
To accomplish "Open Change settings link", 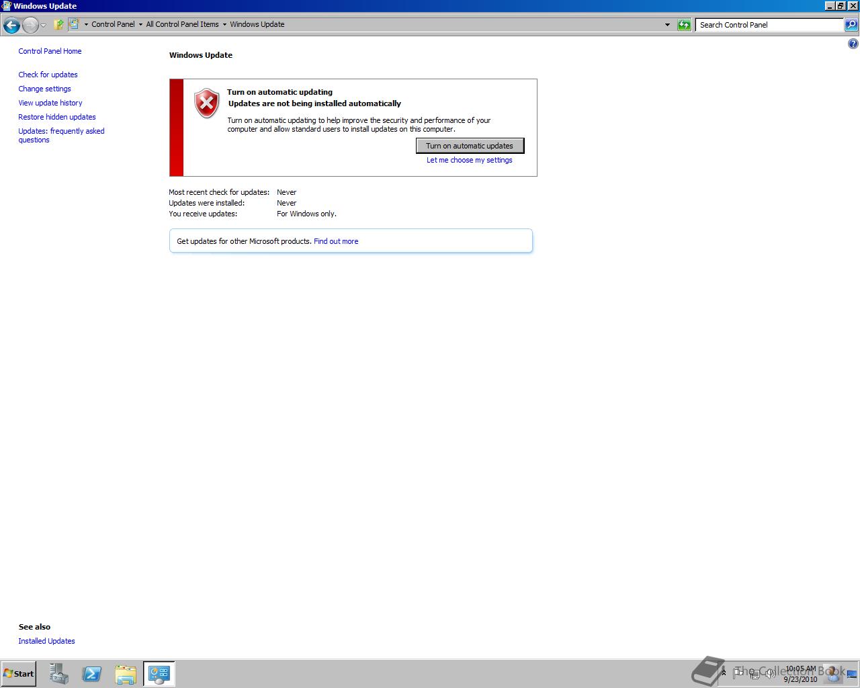I will coord(44,89).
